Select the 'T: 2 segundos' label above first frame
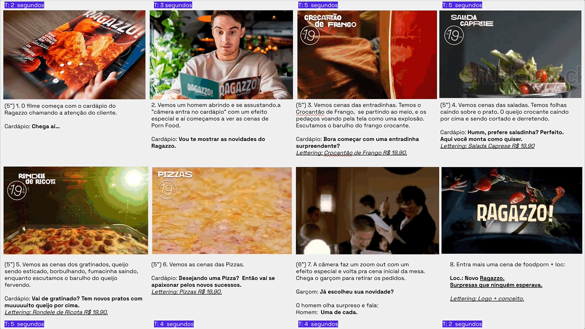Screen dimensions: 585x329 tap(24, 5)
